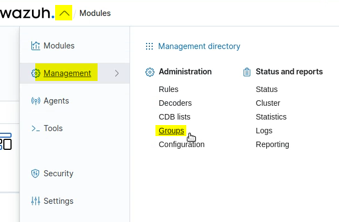Click the Status and reports clipboard icon
The height and width of the screenshot is (222, 339).
(246, 72)
